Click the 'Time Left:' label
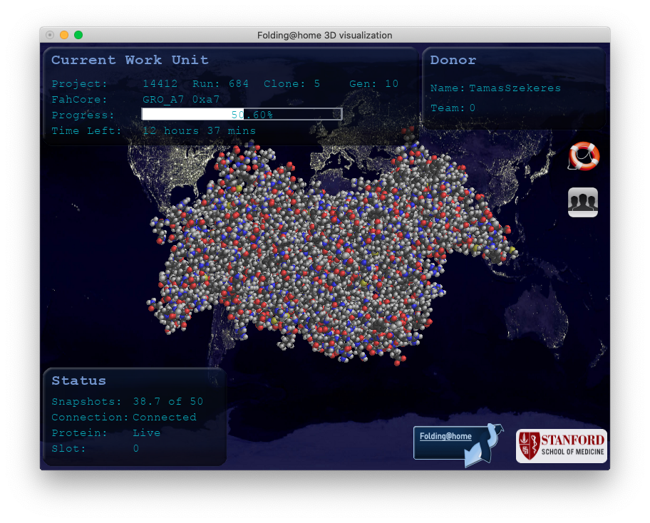650x523 pixels. click(86, 131)
